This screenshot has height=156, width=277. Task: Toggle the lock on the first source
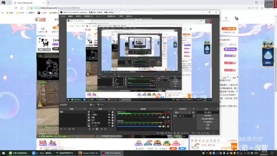click(113, 112)
